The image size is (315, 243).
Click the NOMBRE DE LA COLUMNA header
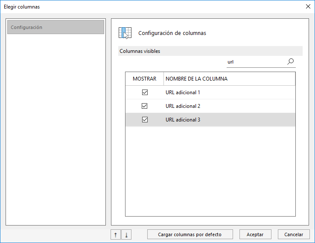pos(229,79)
